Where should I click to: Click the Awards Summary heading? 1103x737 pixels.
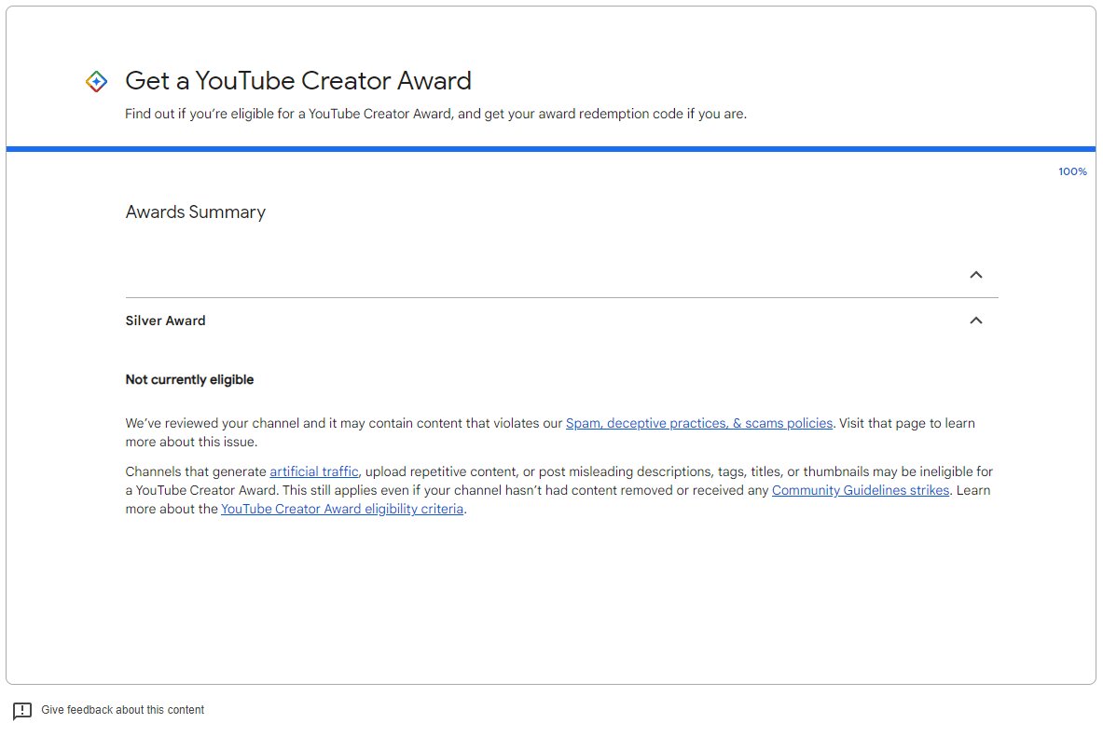click(196, 212)
